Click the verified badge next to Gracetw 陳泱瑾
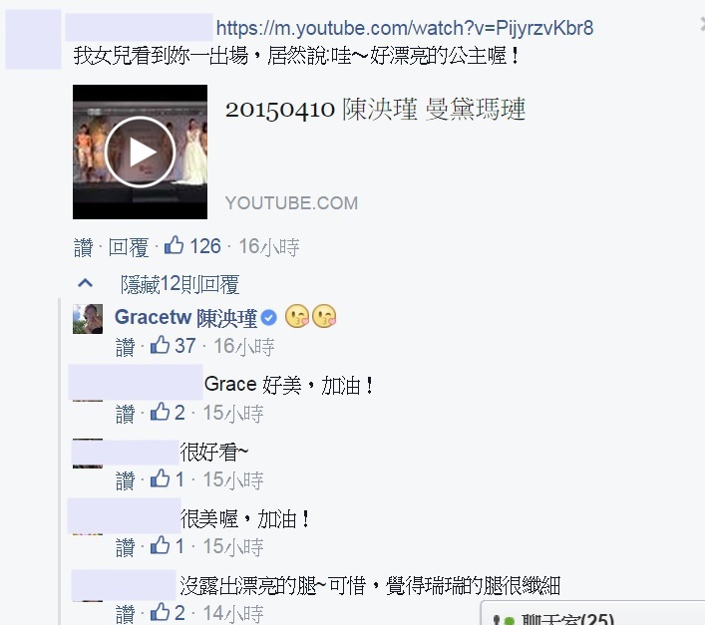 pos(269,318)
